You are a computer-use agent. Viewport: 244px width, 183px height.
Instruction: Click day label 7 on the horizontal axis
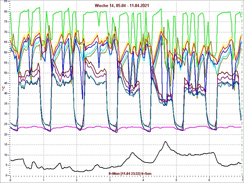242,180
